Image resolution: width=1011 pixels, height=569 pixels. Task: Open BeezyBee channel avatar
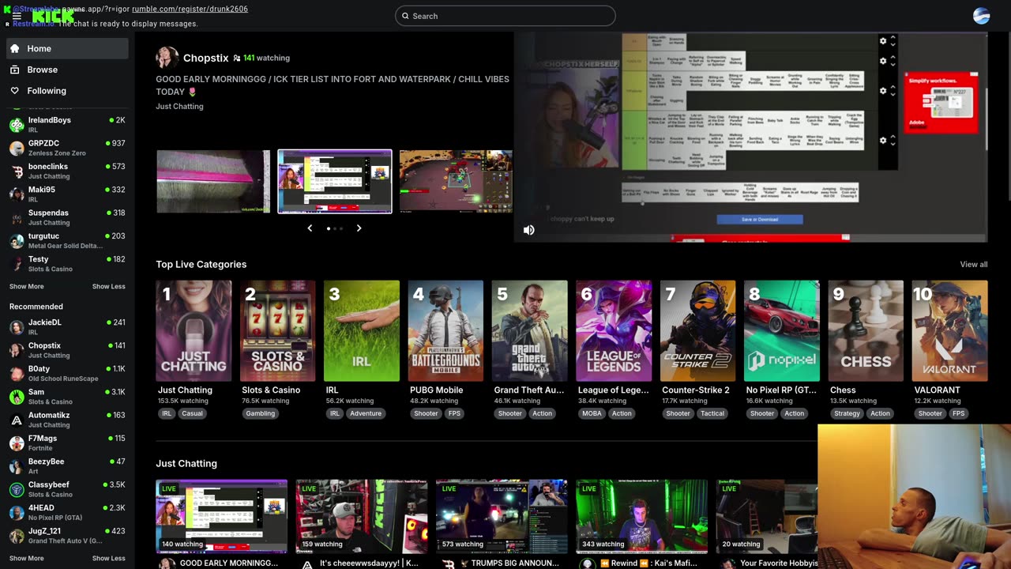(17, 466)
